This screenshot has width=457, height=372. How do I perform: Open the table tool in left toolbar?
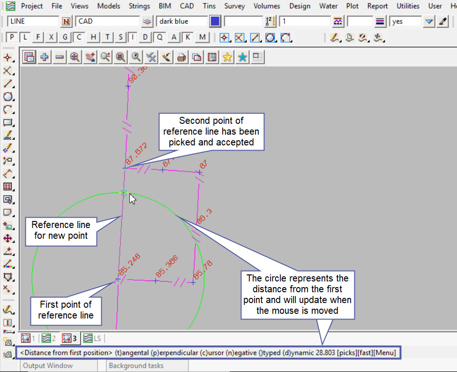(x=7, y=187)
